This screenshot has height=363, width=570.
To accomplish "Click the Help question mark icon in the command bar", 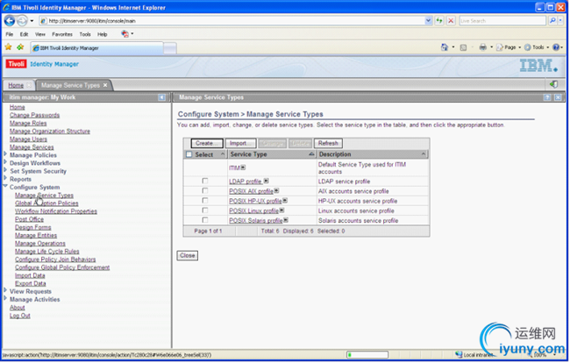I will click(556, 47).
